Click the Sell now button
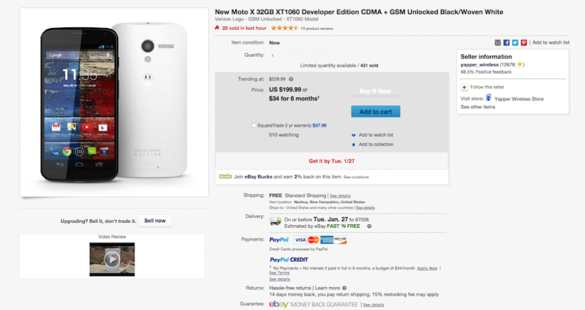 tap(155, 221)
